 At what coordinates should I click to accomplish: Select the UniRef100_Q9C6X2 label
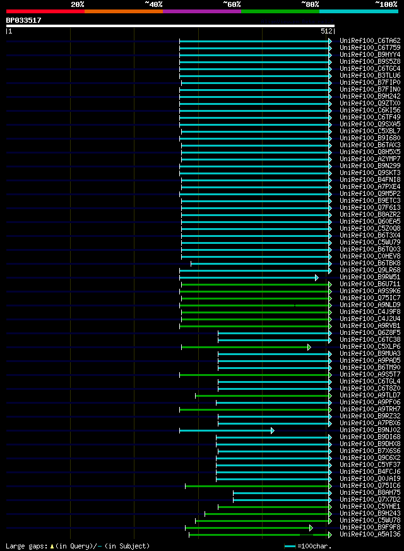[370, 458]
